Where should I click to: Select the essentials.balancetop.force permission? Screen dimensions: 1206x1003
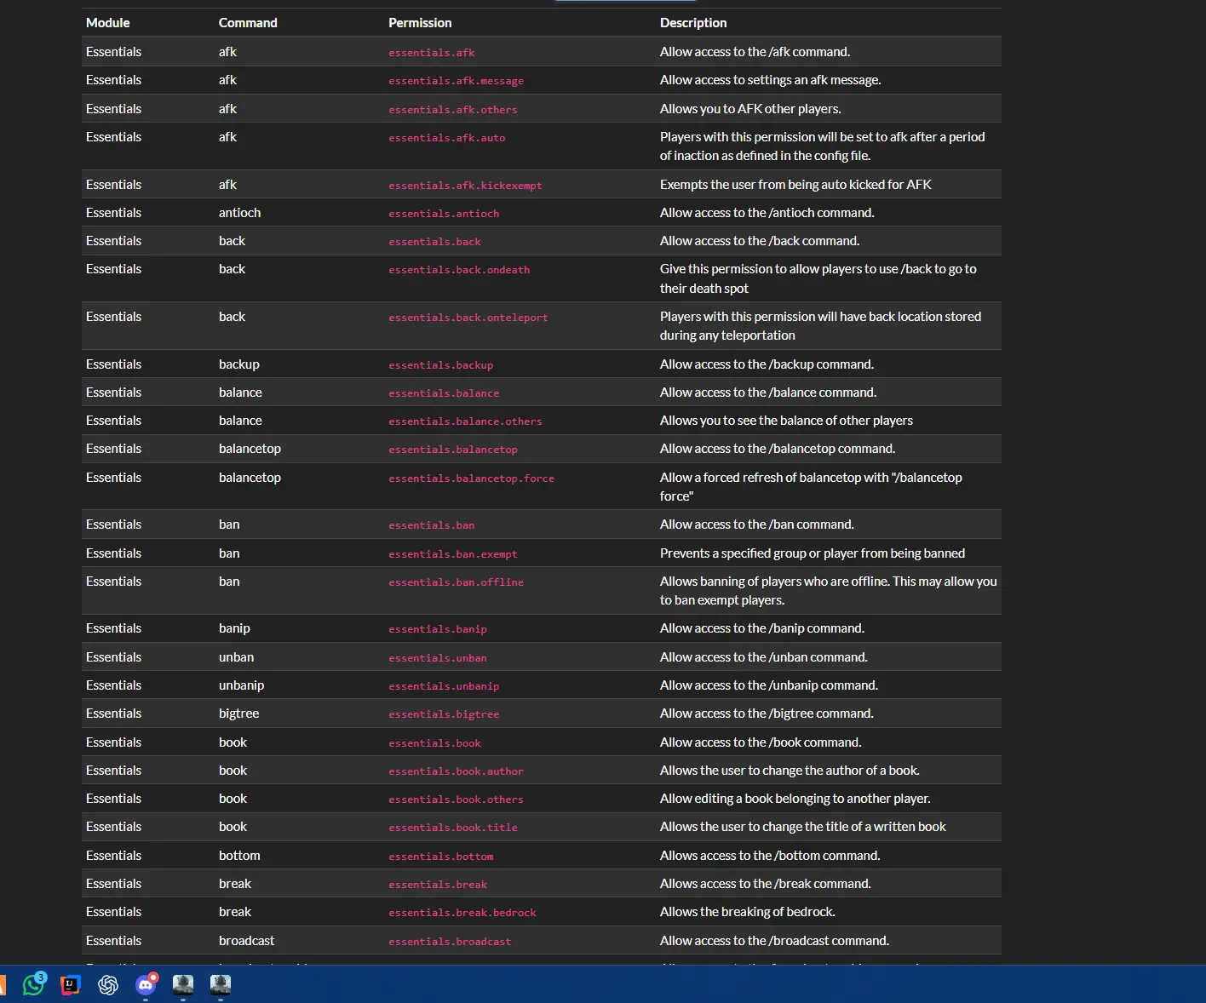pos(472,479)
